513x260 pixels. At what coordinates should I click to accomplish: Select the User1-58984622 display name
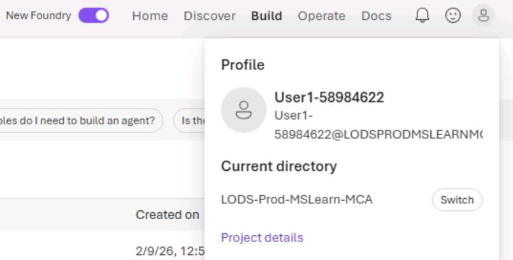329,97
